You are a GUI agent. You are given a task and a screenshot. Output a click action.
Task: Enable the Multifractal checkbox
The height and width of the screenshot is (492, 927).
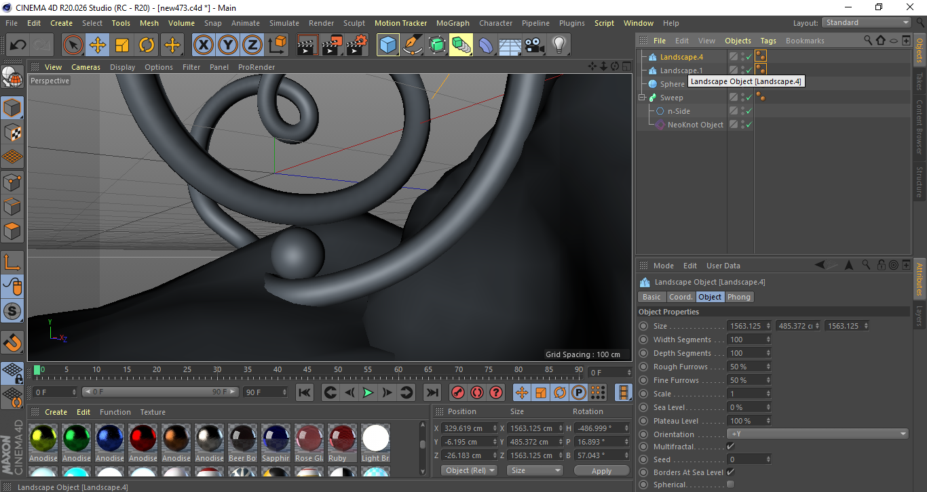[730, 447]
